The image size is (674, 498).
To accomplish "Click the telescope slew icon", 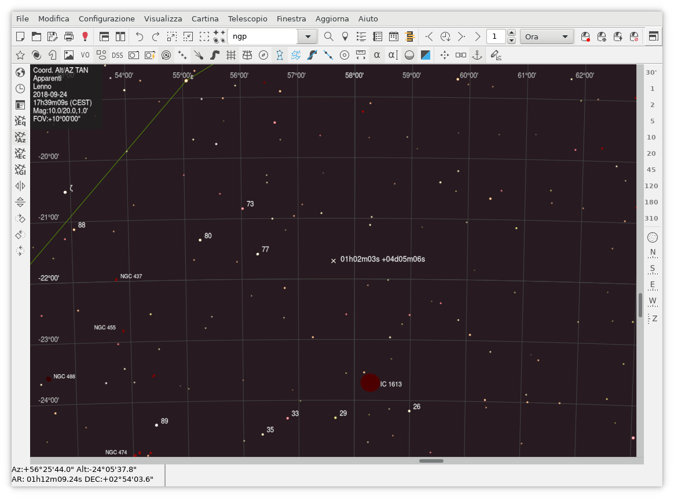I will click(x=602, y=36).
